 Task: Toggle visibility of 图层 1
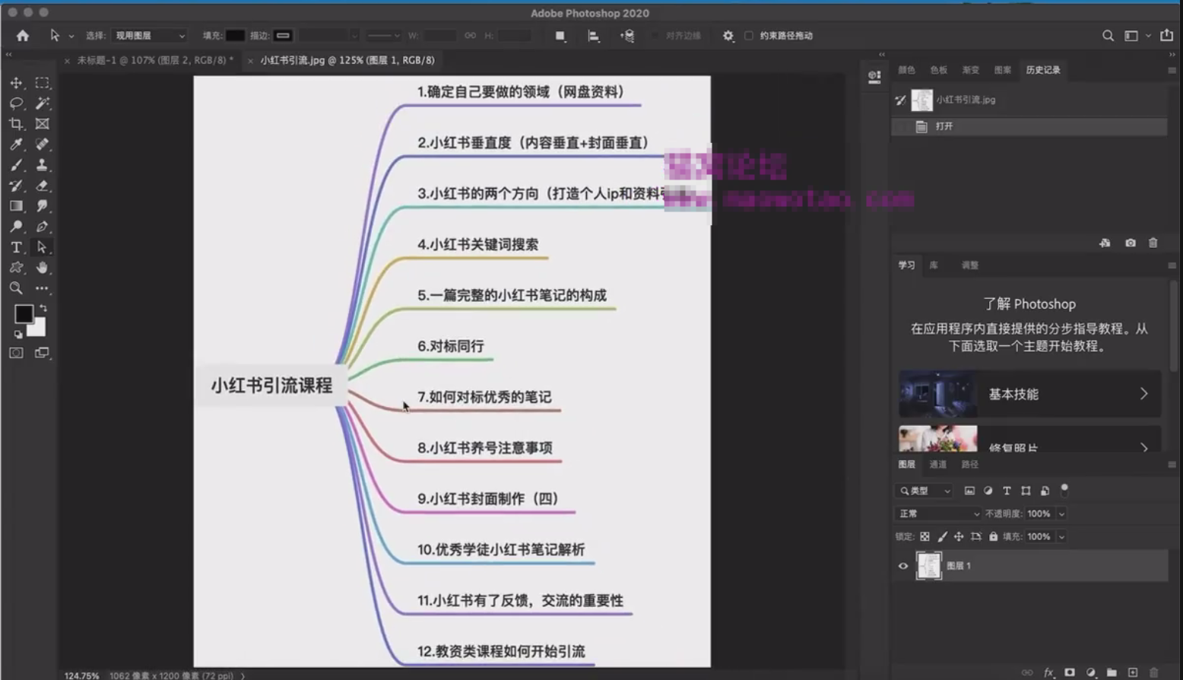click(903, 566)
